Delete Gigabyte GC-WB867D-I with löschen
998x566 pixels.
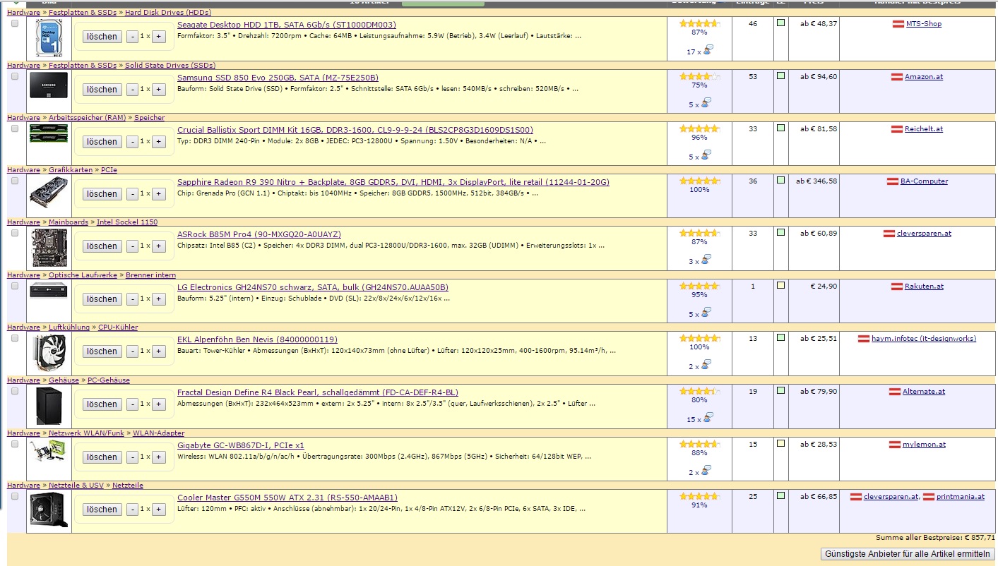(x=102, y=457)
